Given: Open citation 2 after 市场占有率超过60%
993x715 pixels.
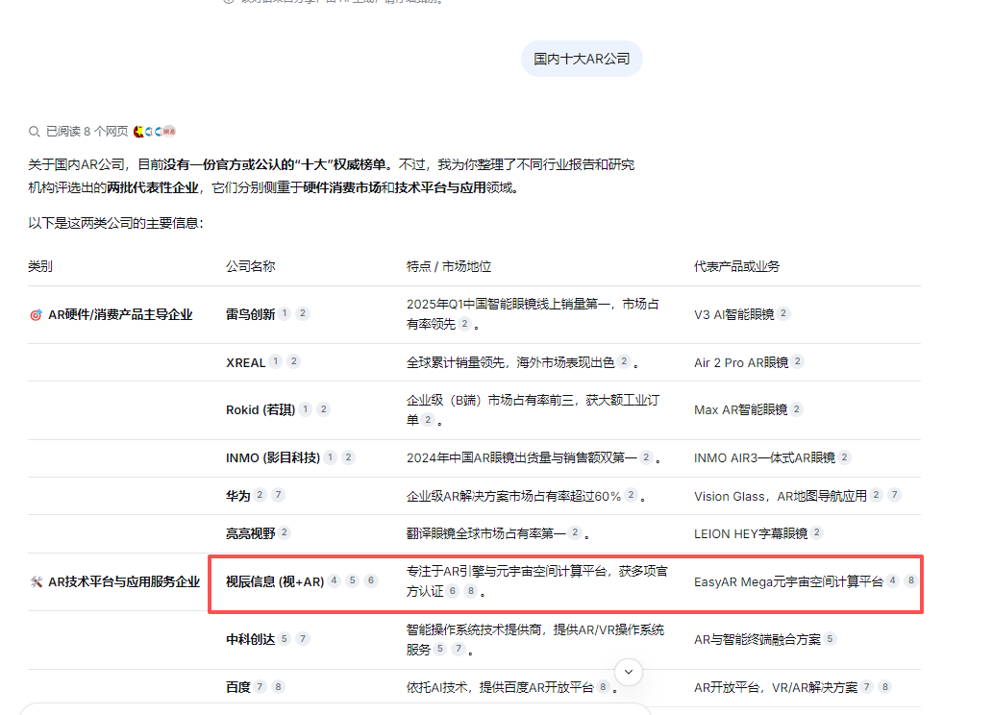Looking at the screenshot, I should 631,495.
